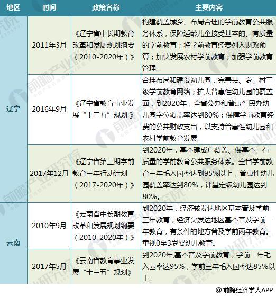Select content mentioning 毛入园率达到95%以上
Screen dimensions: 276x296
tap(208, 173)
